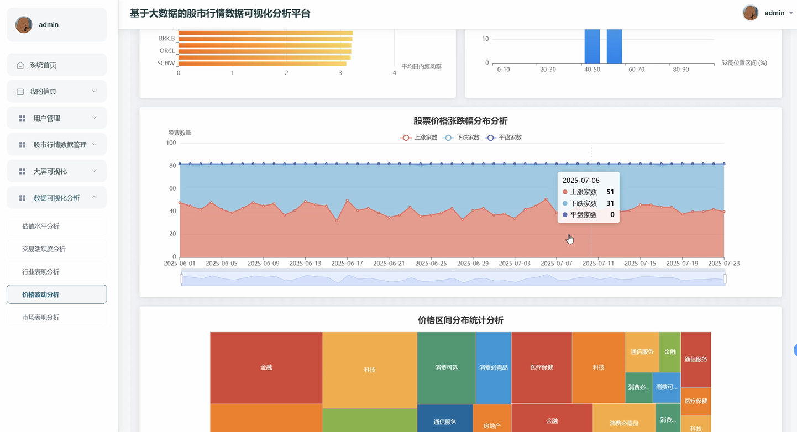Image resolution: width=797 pixels, height=432 pixels.
Task: Click the 价格区间分布统计分析 chart title
Action: tap(460, 320)
